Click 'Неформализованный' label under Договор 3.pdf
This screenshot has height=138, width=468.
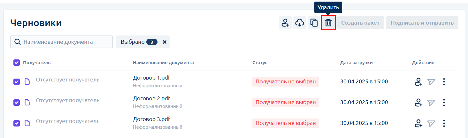tap(157, 127)
